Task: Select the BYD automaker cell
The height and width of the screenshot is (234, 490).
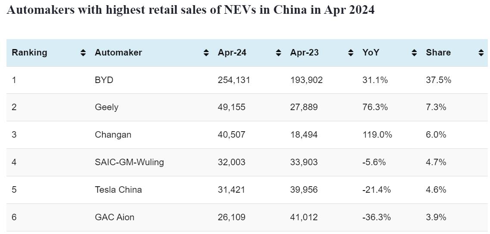Action: pyautogui.click(x=104, y=80)
